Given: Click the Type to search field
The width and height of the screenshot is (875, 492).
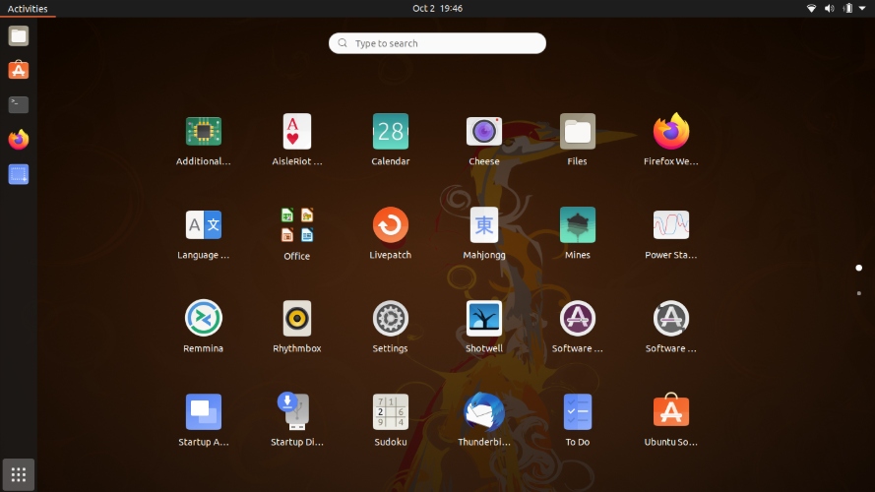Looking at the screenshot, I should [x=437, y=43].
